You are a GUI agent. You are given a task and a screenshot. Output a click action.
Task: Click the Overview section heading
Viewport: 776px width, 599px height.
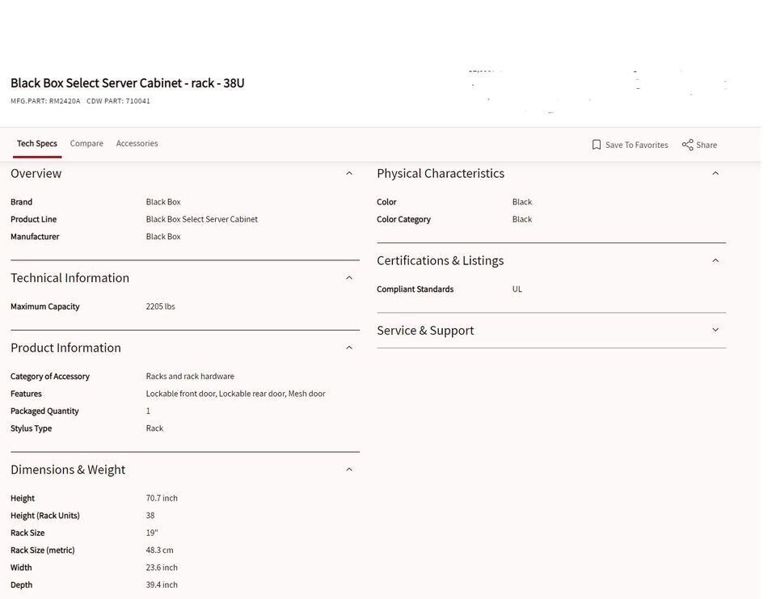point(36,173)
